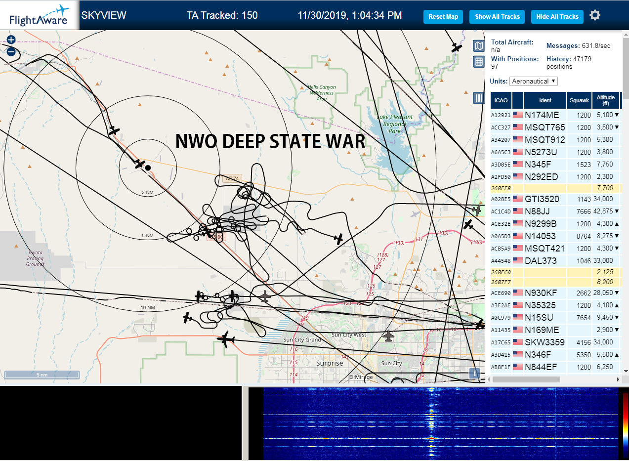
Task: Click the receiver site black dot marker
Action: [x=148, y=168]
